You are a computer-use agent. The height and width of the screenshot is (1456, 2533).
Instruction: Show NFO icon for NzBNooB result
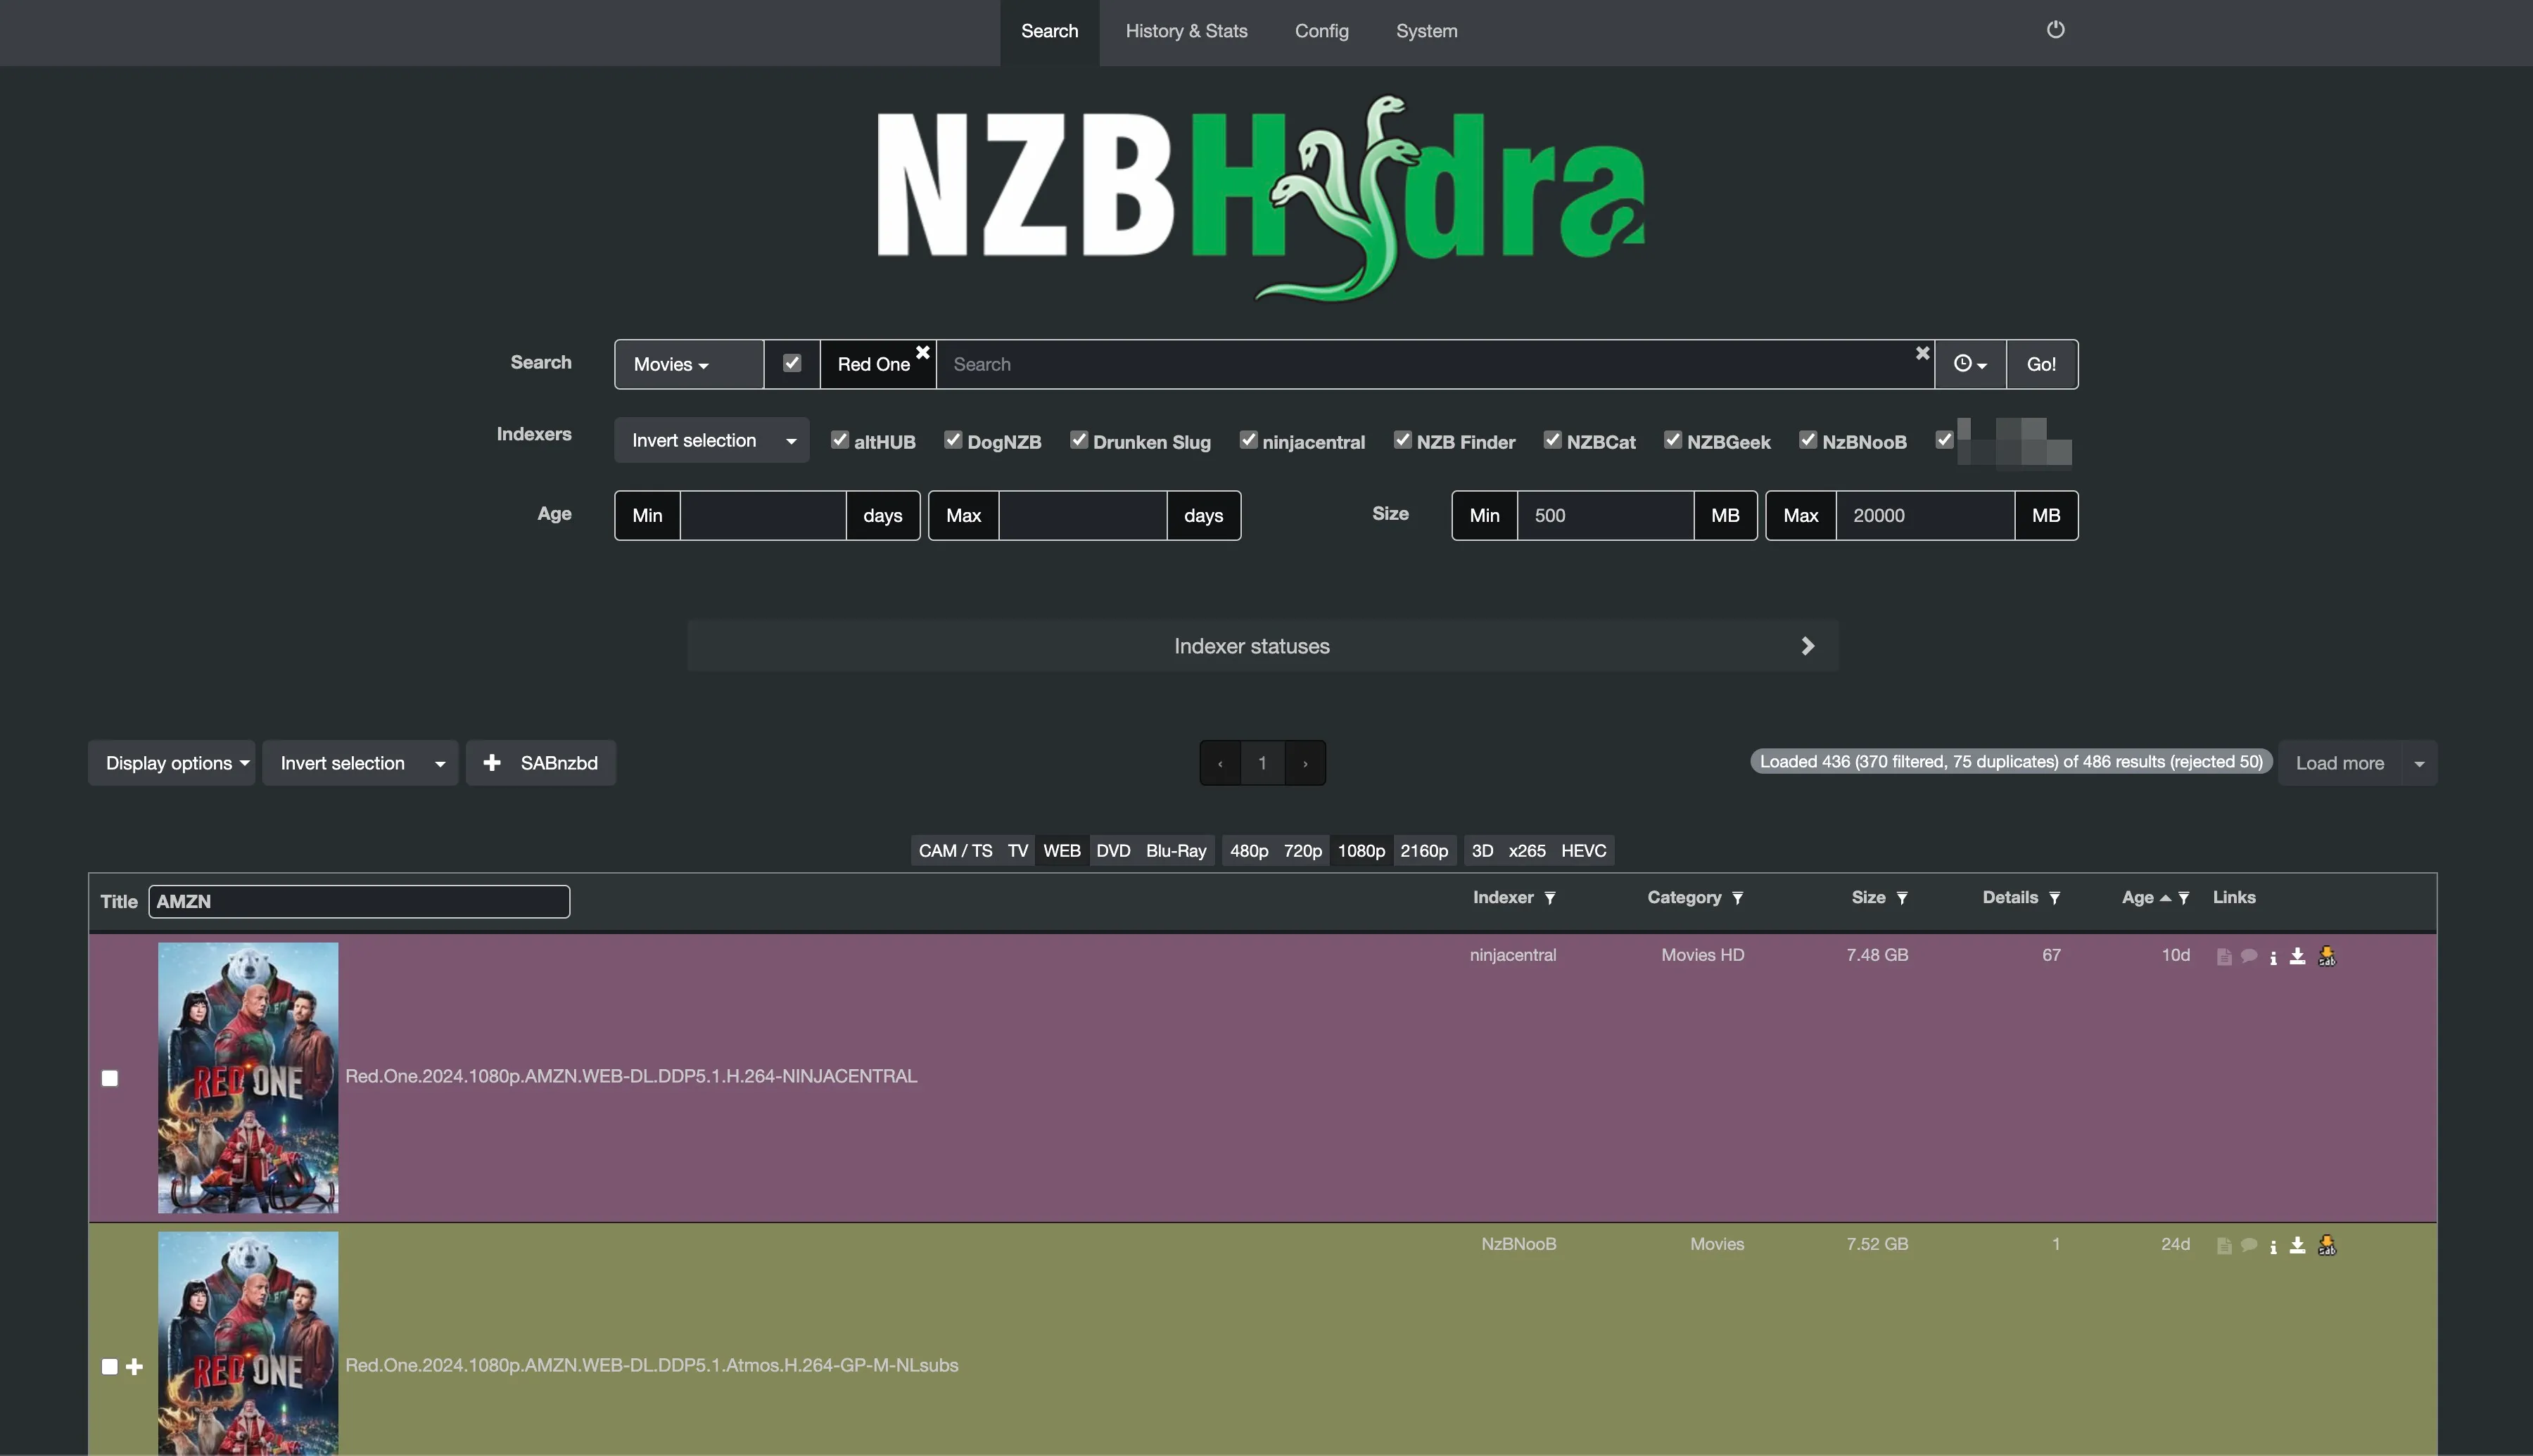[2224, 1246]
